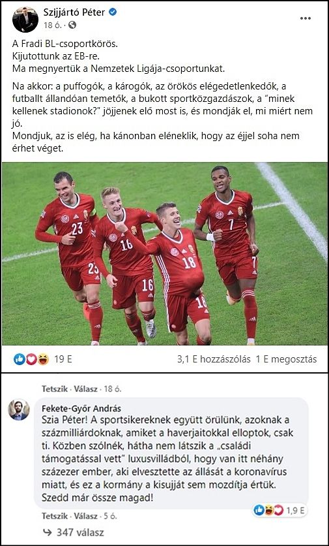Open the football players celebration photo
This screenshot has height=546, width=329.
coord(165,254)
